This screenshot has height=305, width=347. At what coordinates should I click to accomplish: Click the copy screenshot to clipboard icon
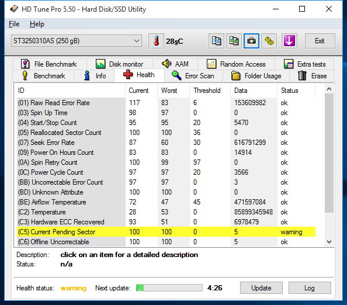click(234, 41)
